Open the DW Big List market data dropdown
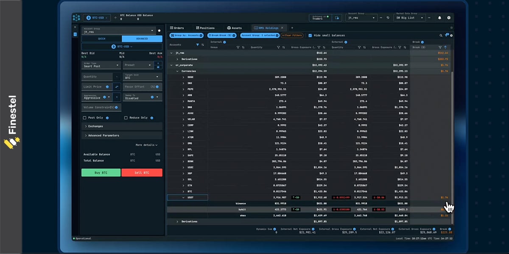The image size is (509, 254). [x=408, y=18]
